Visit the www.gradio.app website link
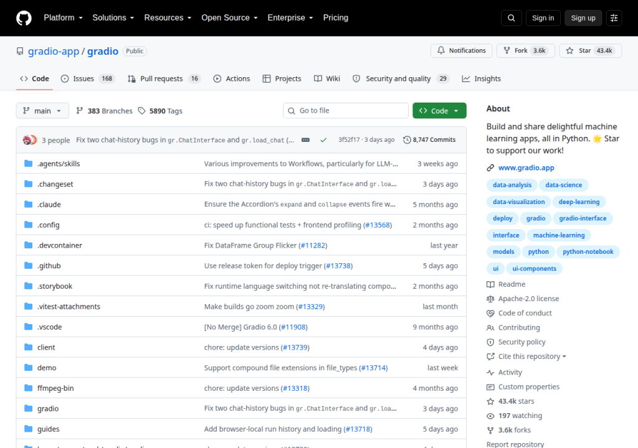638x448 pixels. [526, 167]
